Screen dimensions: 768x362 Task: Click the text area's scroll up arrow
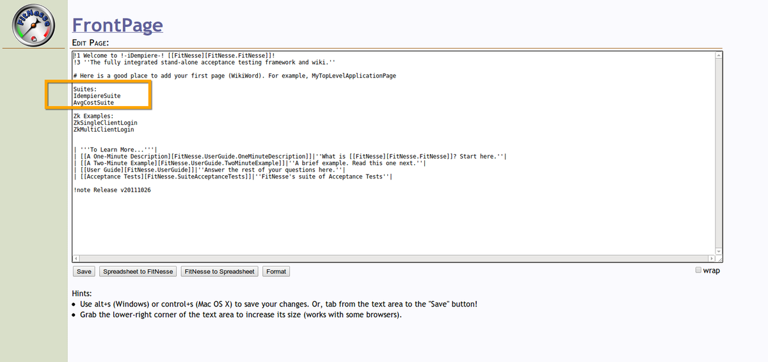coord(718,56)
